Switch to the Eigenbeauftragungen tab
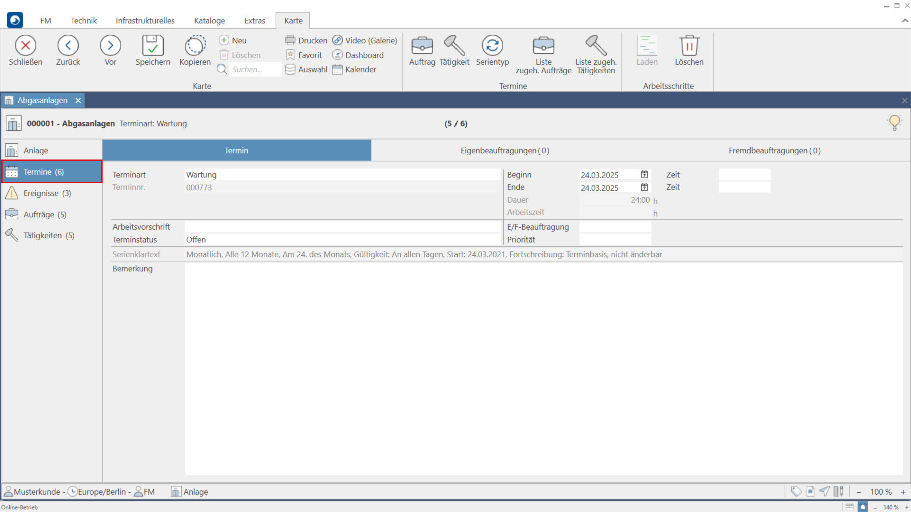The image size is (911, 512). point(505,150)
